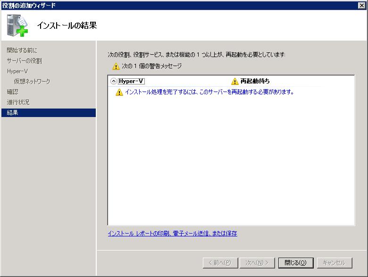368x277 pixels.
Task: Click the warning icon next to the restart message
Action: (x=119, y=92)
